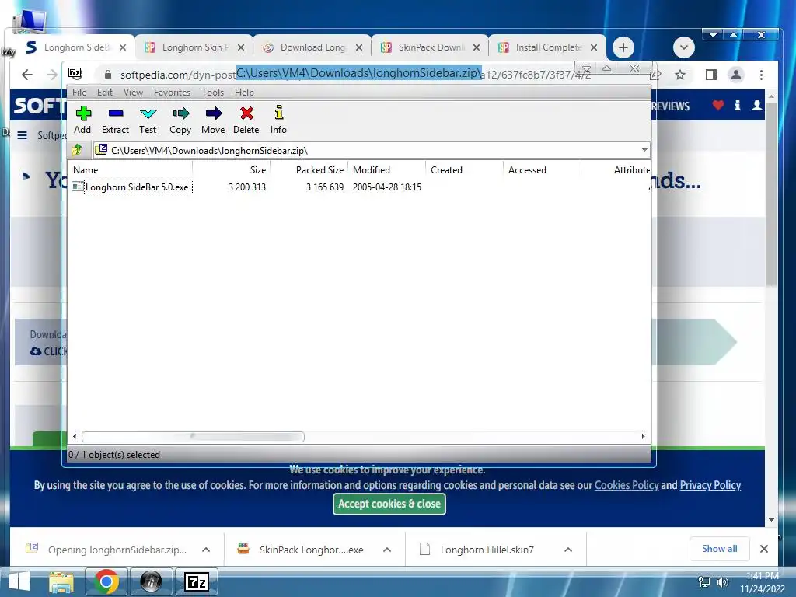
Task: Open the Info toolbar icon
Action: [278, 120]
